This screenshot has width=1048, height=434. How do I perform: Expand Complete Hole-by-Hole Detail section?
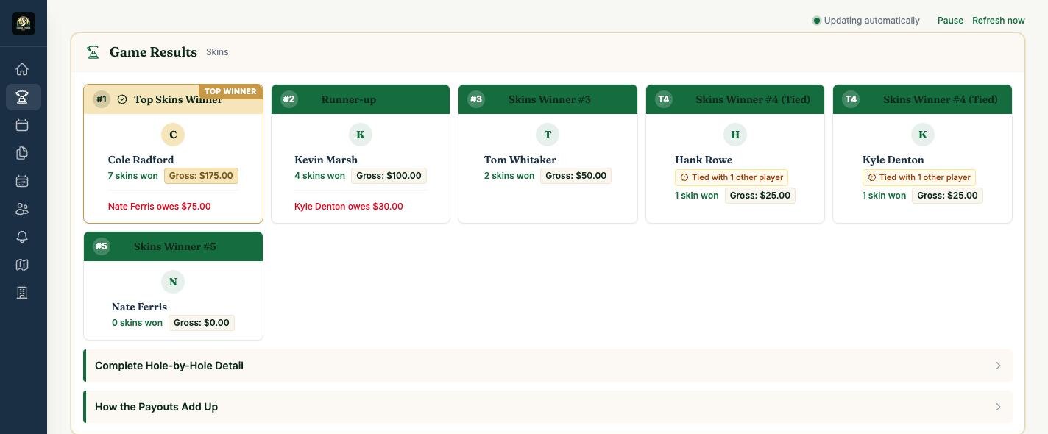coord(548,366)
